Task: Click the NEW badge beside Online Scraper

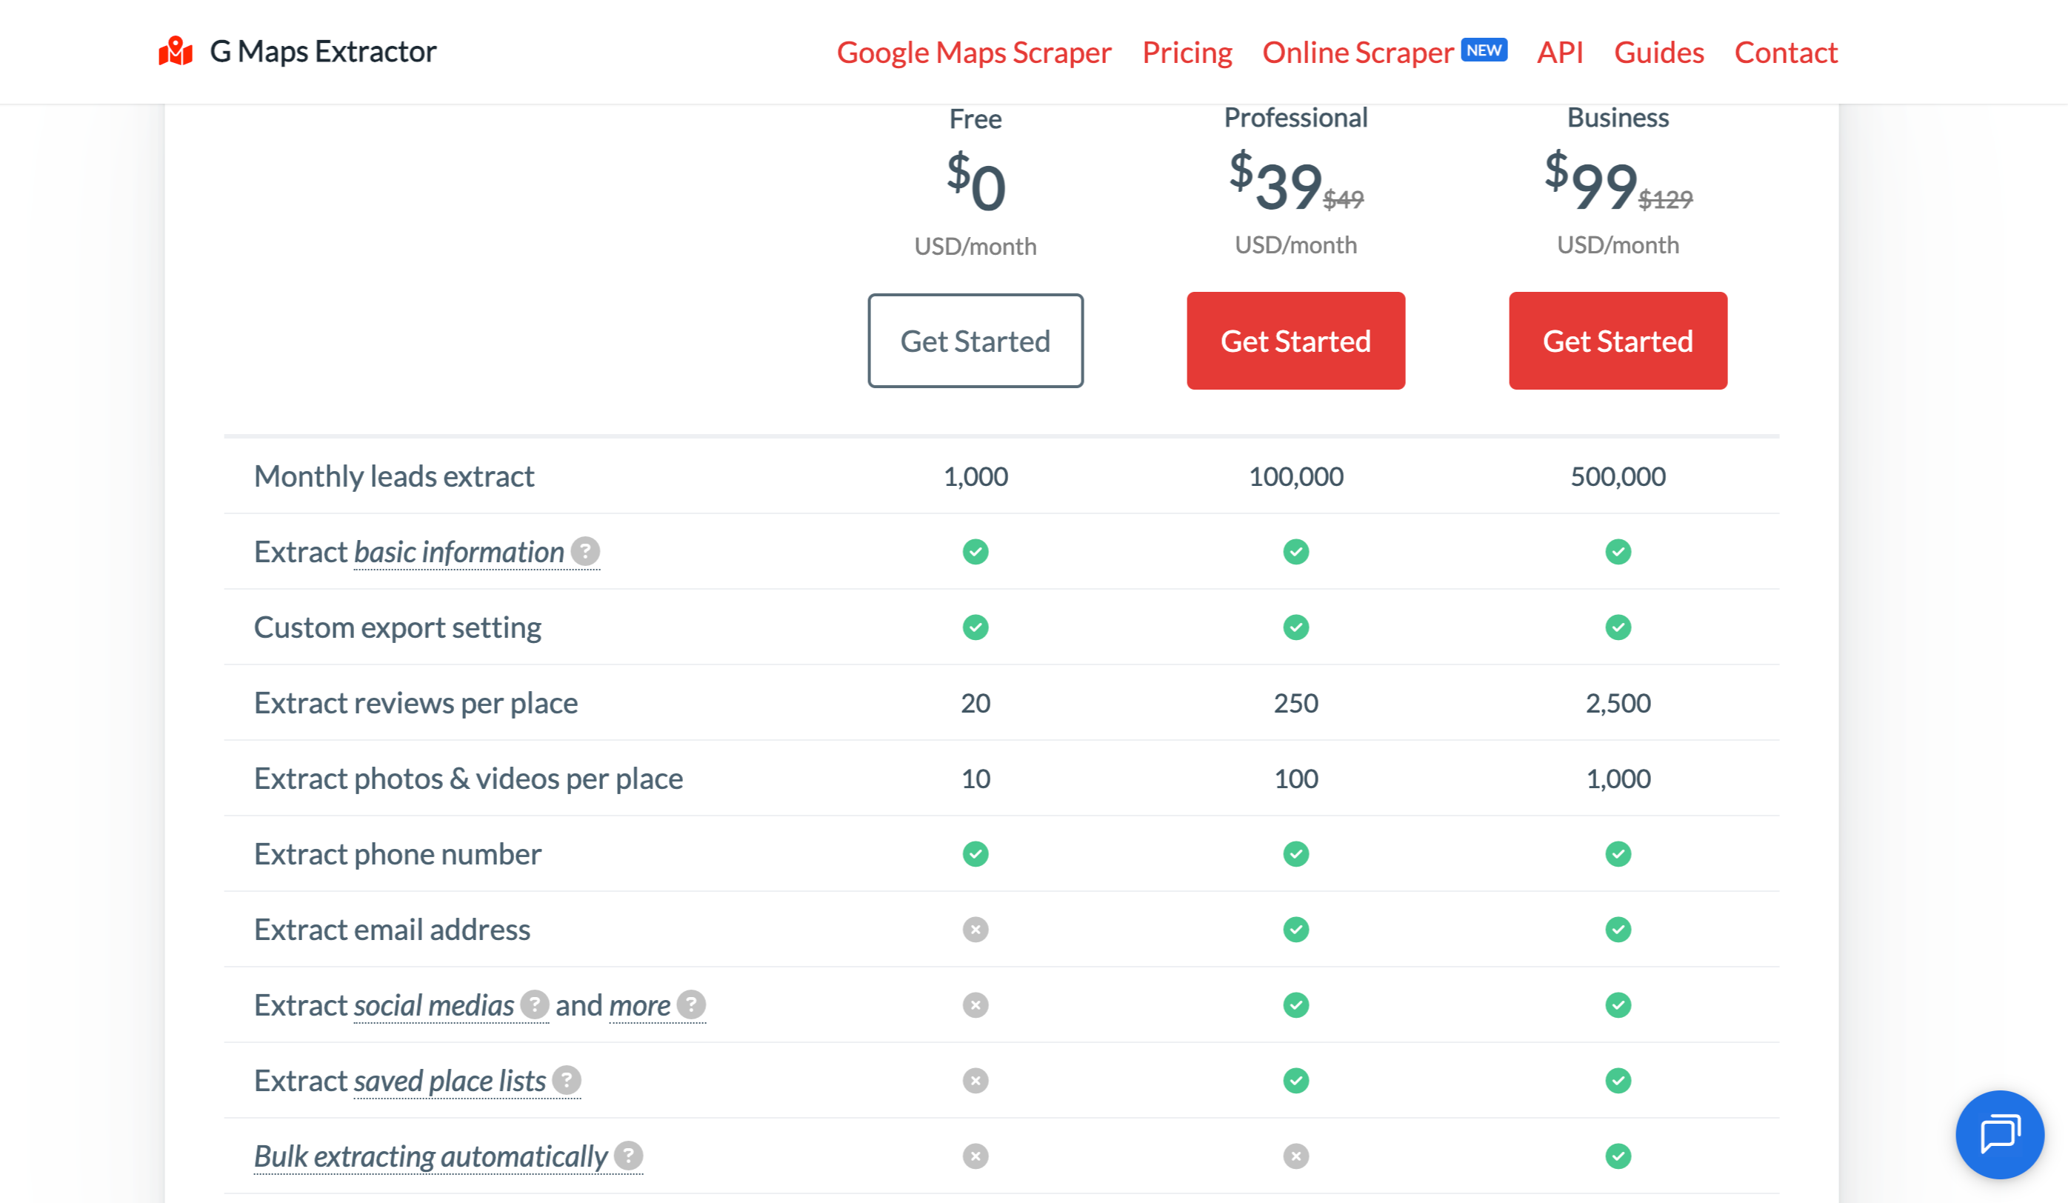Action: pos(1484,50)
